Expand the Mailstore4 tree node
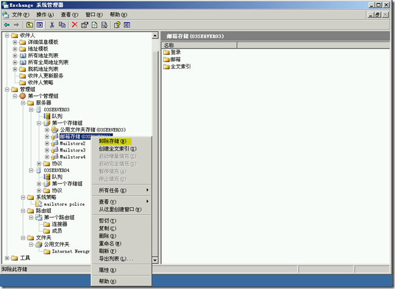The image size is (395, 289). click(47, 157)
